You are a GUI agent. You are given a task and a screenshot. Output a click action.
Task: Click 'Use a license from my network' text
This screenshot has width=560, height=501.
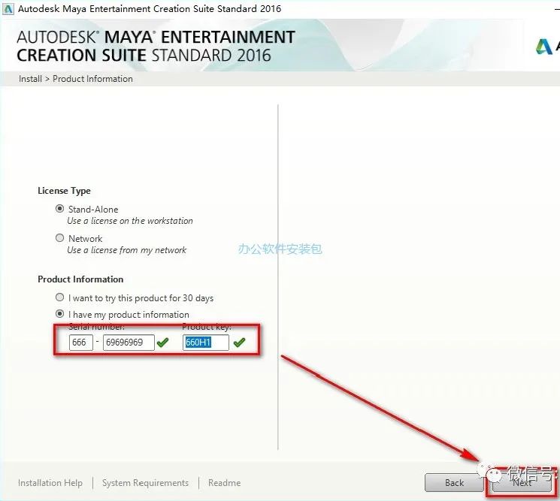pyautogui.click(x=127, y=250)
